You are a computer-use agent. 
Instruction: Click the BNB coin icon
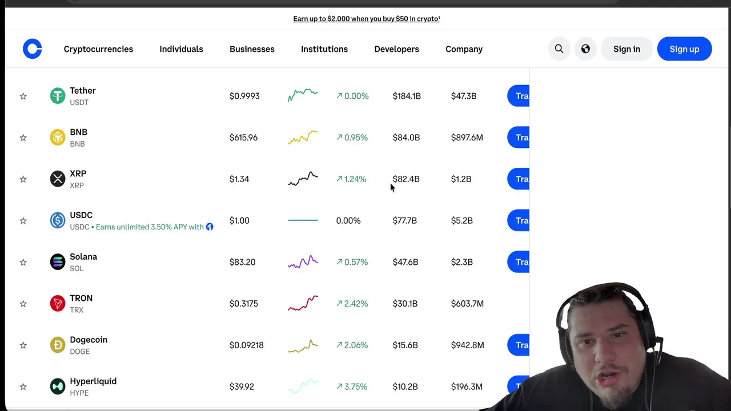(x=58, y=138)
